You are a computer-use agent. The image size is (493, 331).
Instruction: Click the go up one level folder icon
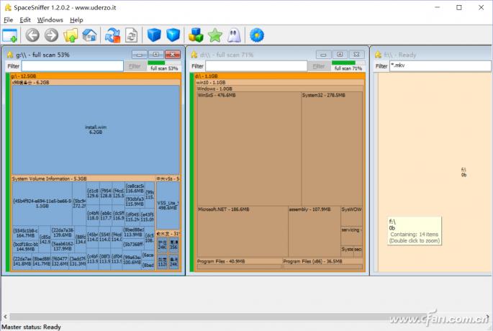[71, 35]
